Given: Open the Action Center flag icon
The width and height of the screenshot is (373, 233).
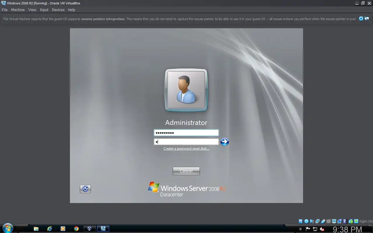Looking at the screenshot, I should 308,229.
